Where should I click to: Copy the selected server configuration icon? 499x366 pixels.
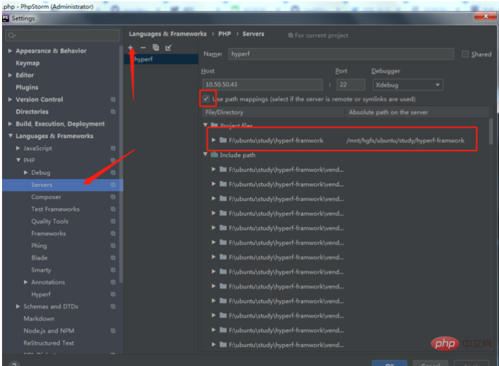(155, 47)
